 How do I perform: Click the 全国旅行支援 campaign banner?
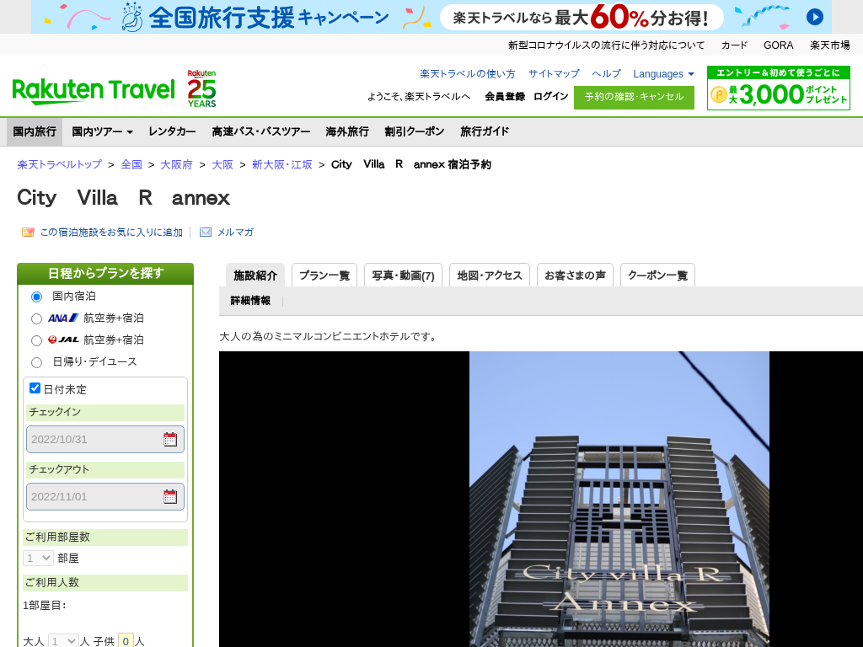431,17
